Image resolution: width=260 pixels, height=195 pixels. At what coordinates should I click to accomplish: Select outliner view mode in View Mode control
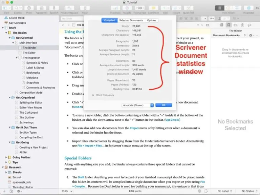pyautogui.click(x=237, y=8)
